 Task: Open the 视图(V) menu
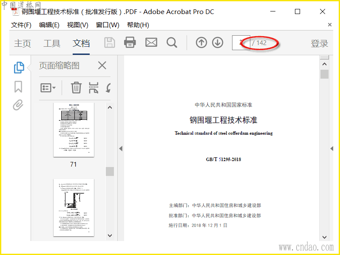pos(78,25)
